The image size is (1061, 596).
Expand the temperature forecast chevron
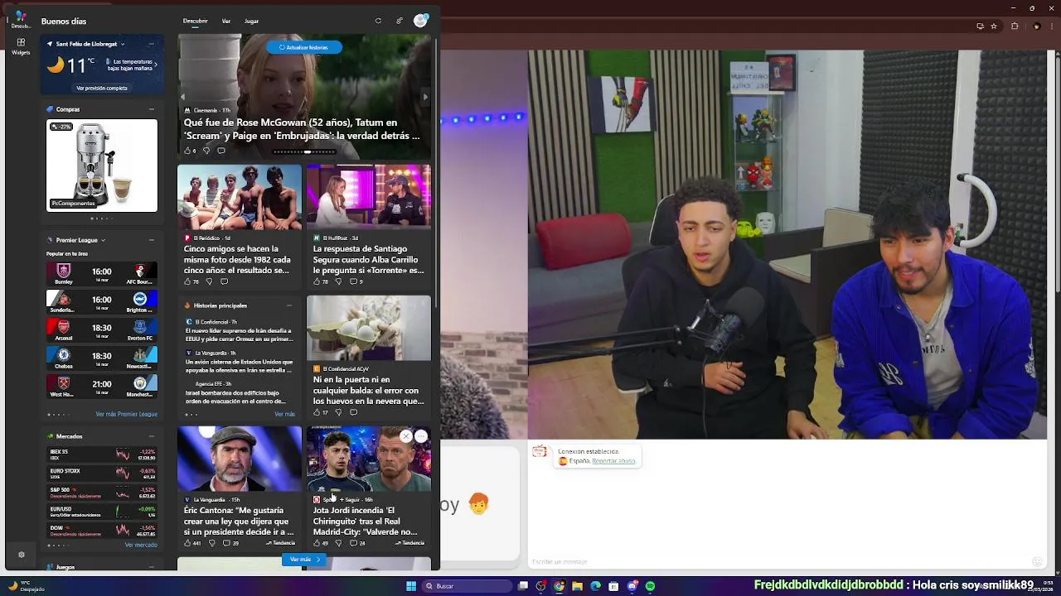156,64
